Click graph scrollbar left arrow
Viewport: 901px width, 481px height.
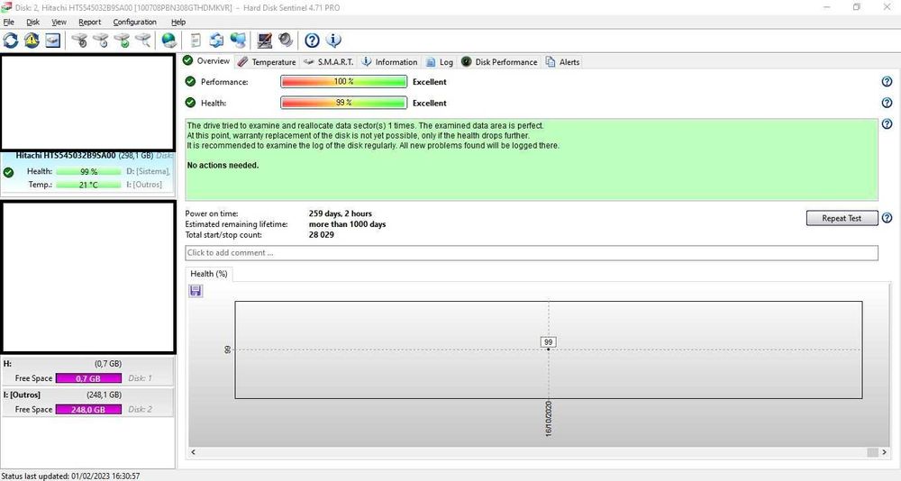[193, 452]
